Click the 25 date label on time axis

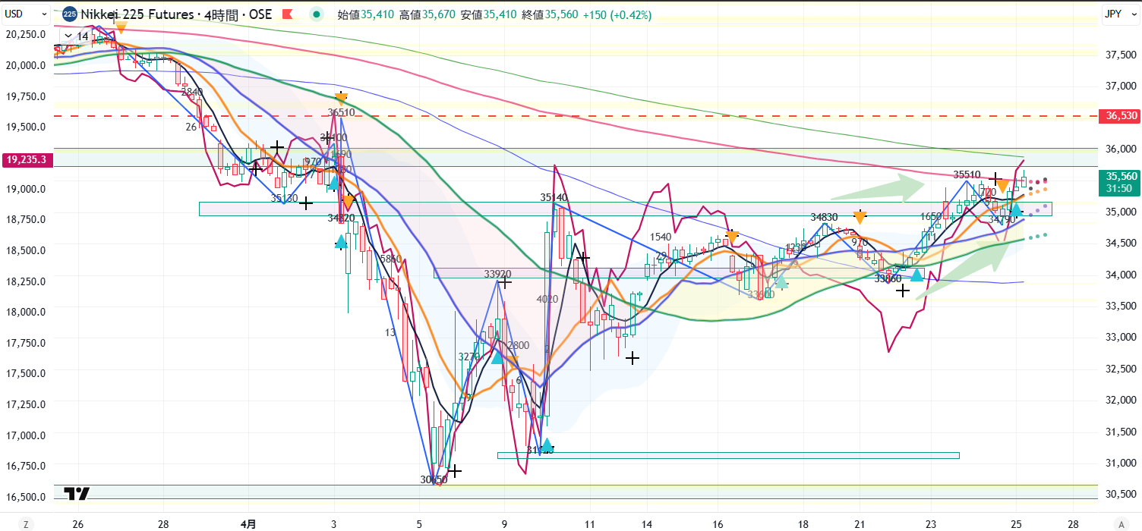point(1017,523)
